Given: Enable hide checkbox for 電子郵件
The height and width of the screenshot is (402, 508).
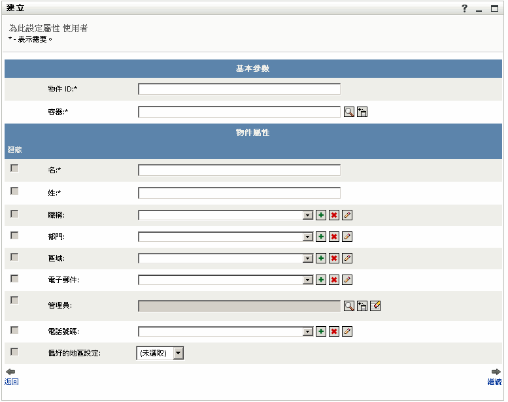Looking at the screenshot, I should [x=14, y=278].
